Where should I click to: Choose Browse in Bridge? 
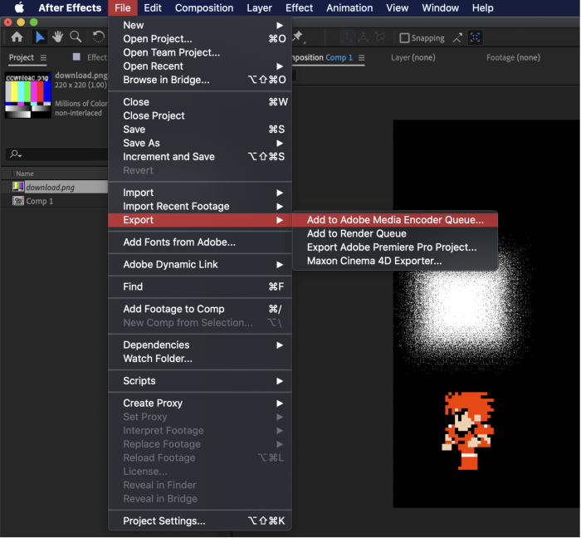(x=200, y=80)
